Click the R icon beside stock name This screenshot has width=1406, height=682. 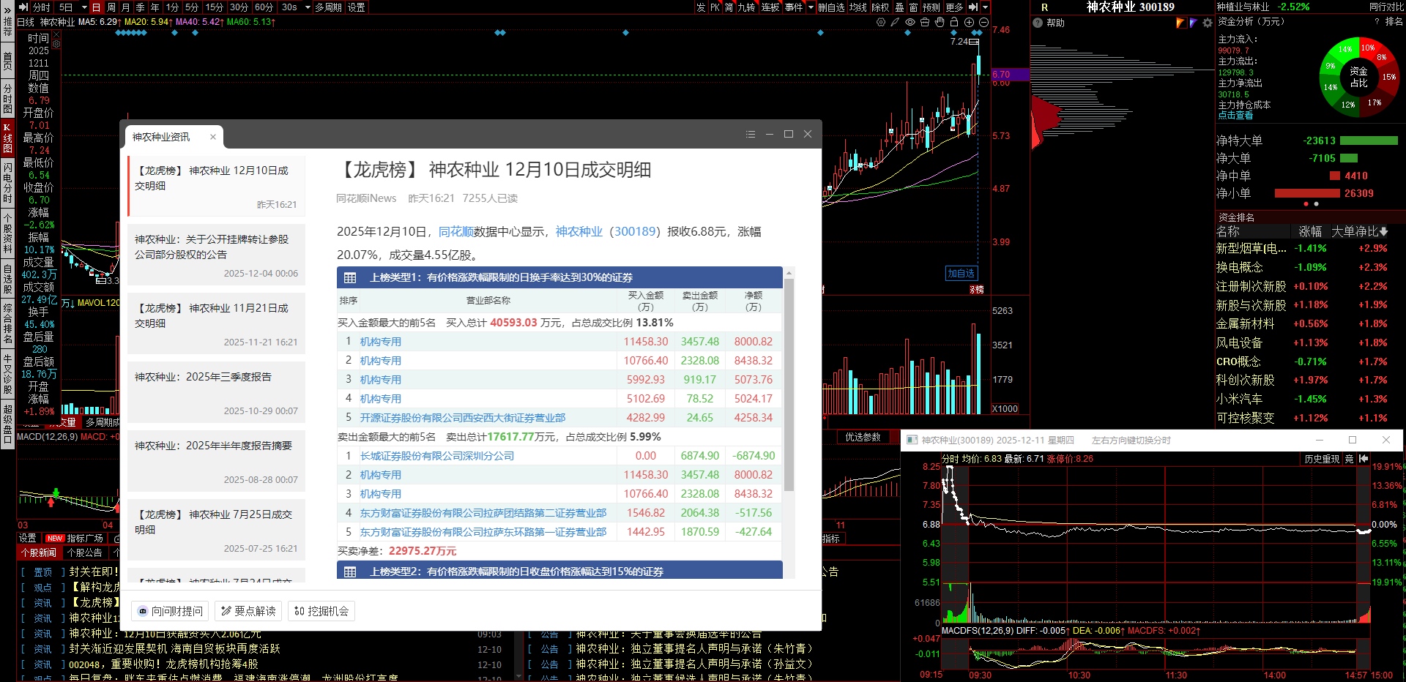click(x=1044, y=7)
